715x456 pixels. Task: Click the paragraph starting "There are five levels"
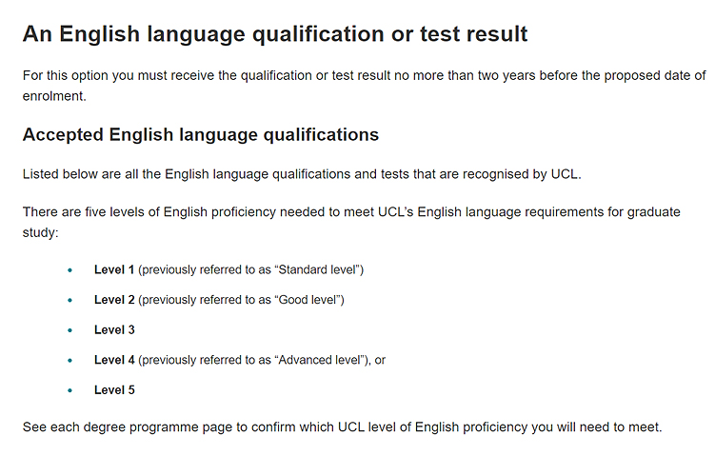[x=350, y=211]
